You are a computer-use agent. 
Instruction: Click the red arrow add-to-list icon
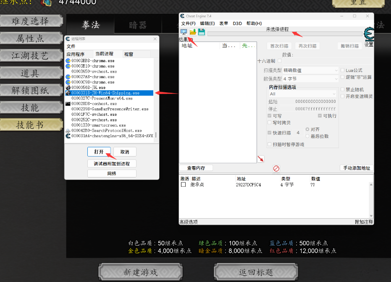point(261,159)
